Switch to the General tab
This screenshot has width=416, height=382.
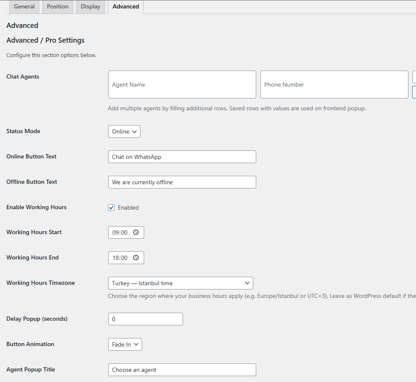point(24,7)
